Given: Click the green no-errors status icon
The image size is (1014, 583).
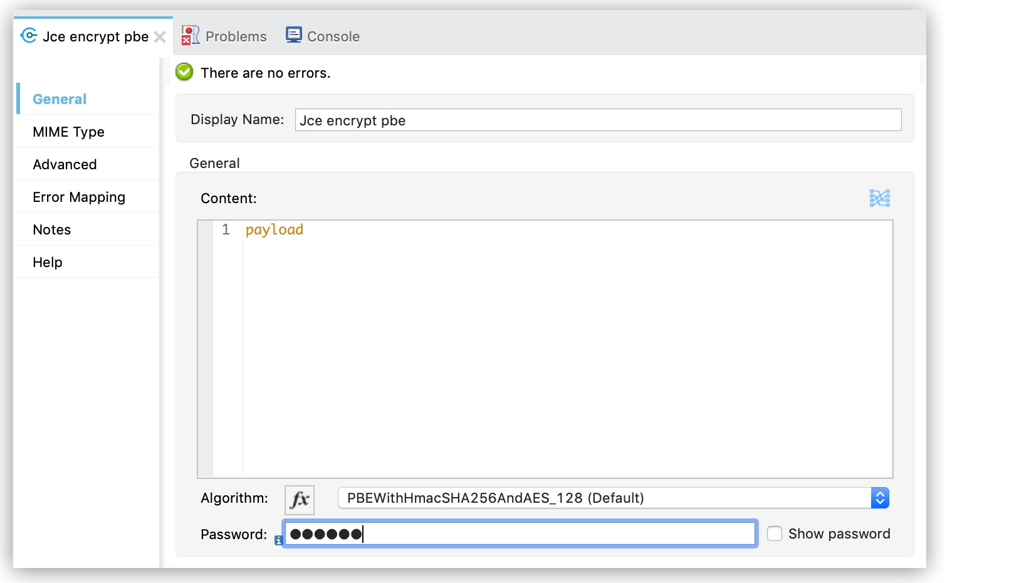Looking at the screenshot, I should [x=184, y=72].
